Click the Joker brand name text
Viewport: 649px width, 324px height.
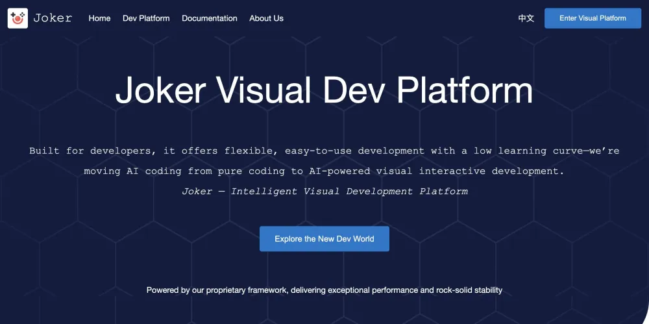click(53, 18)
